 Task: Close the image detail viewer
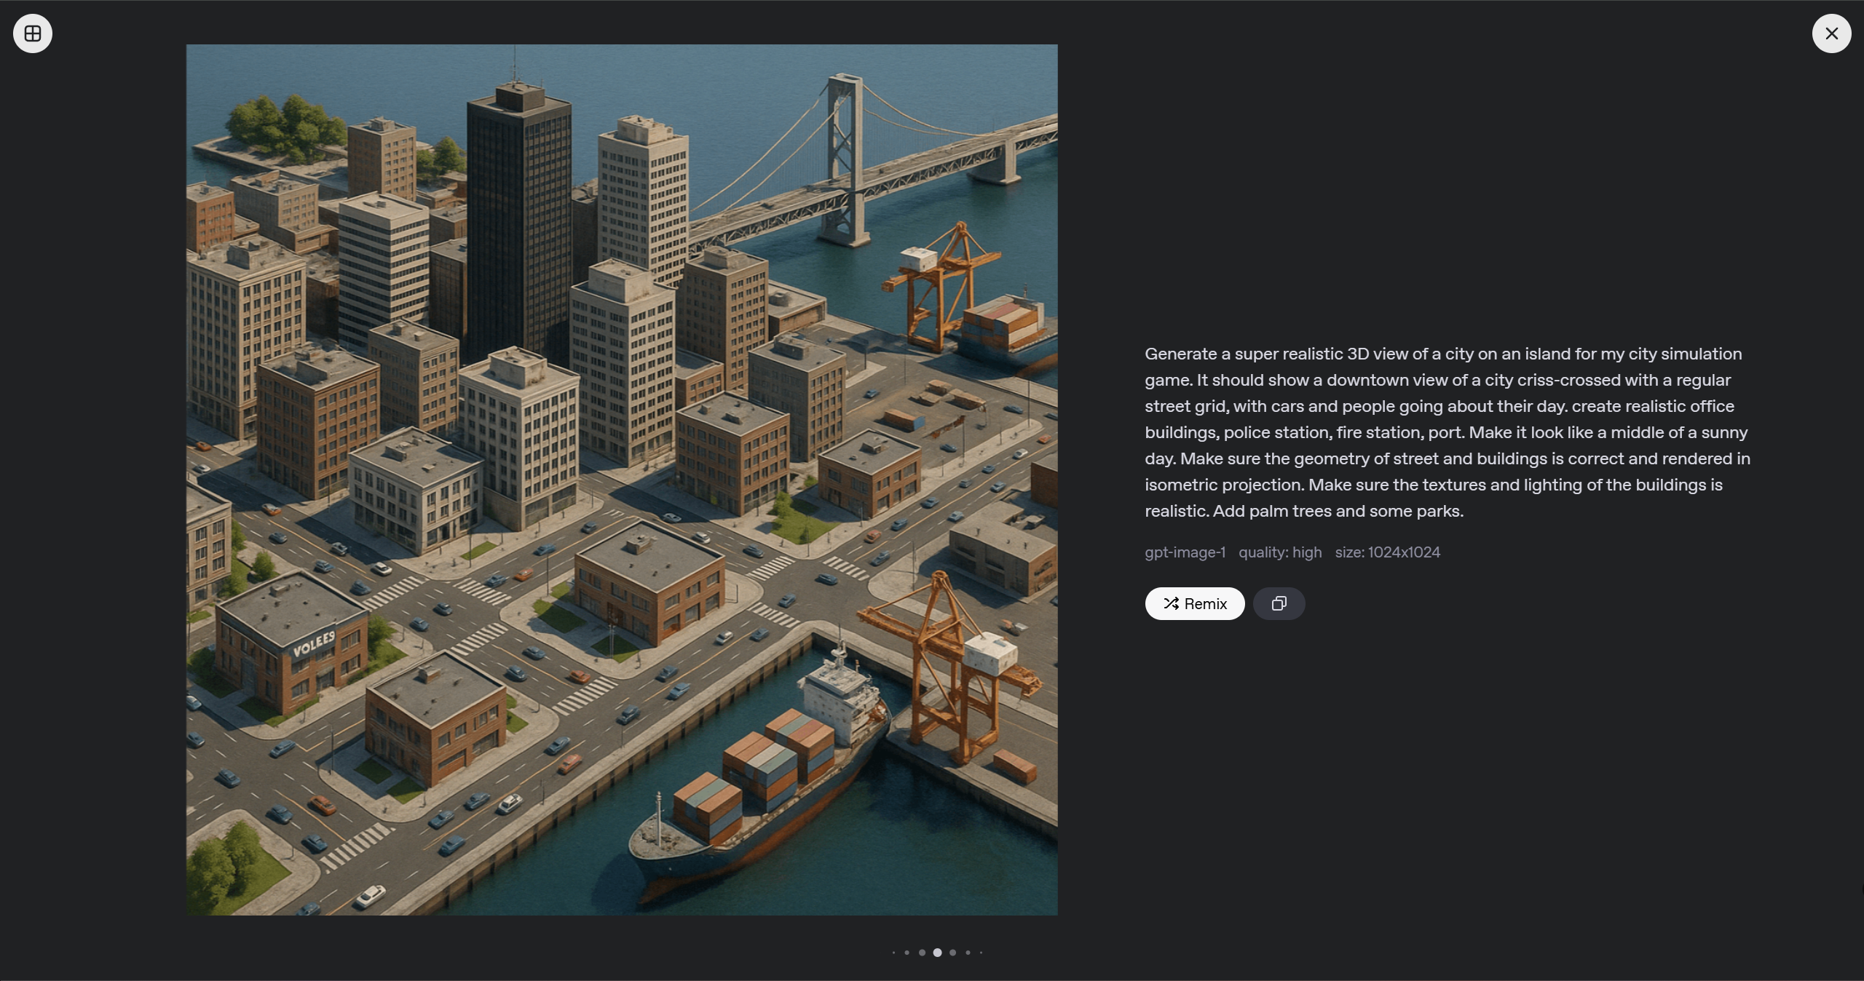pyautogui.click(x=1831, y=33)
